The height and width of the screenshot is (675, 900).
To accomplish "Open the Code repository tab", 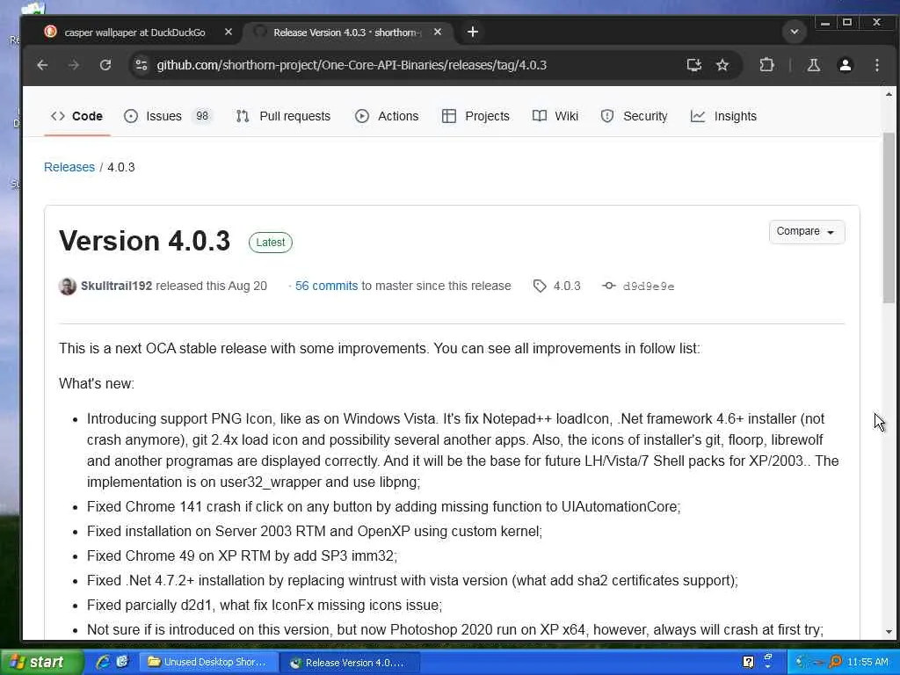I will tap(77, 117).
